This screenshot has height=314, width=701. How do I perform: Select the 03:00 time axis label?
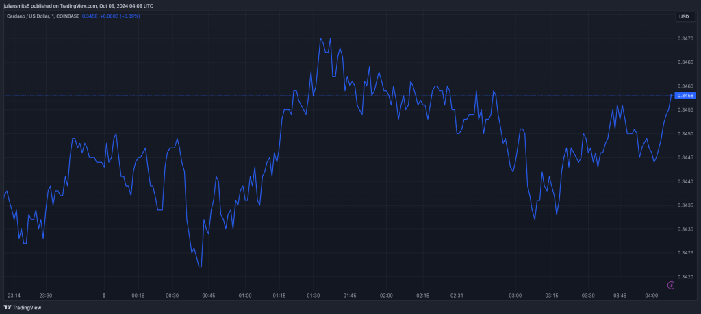coord(515,296)
